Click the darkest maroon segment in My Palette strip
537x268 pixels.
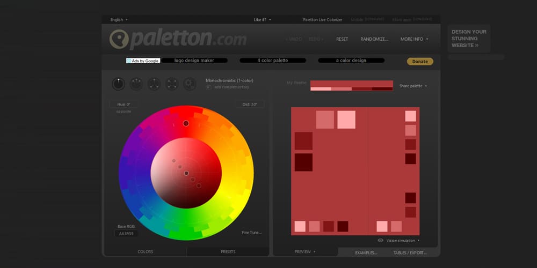pyautogui.click(x=382, y=89)
